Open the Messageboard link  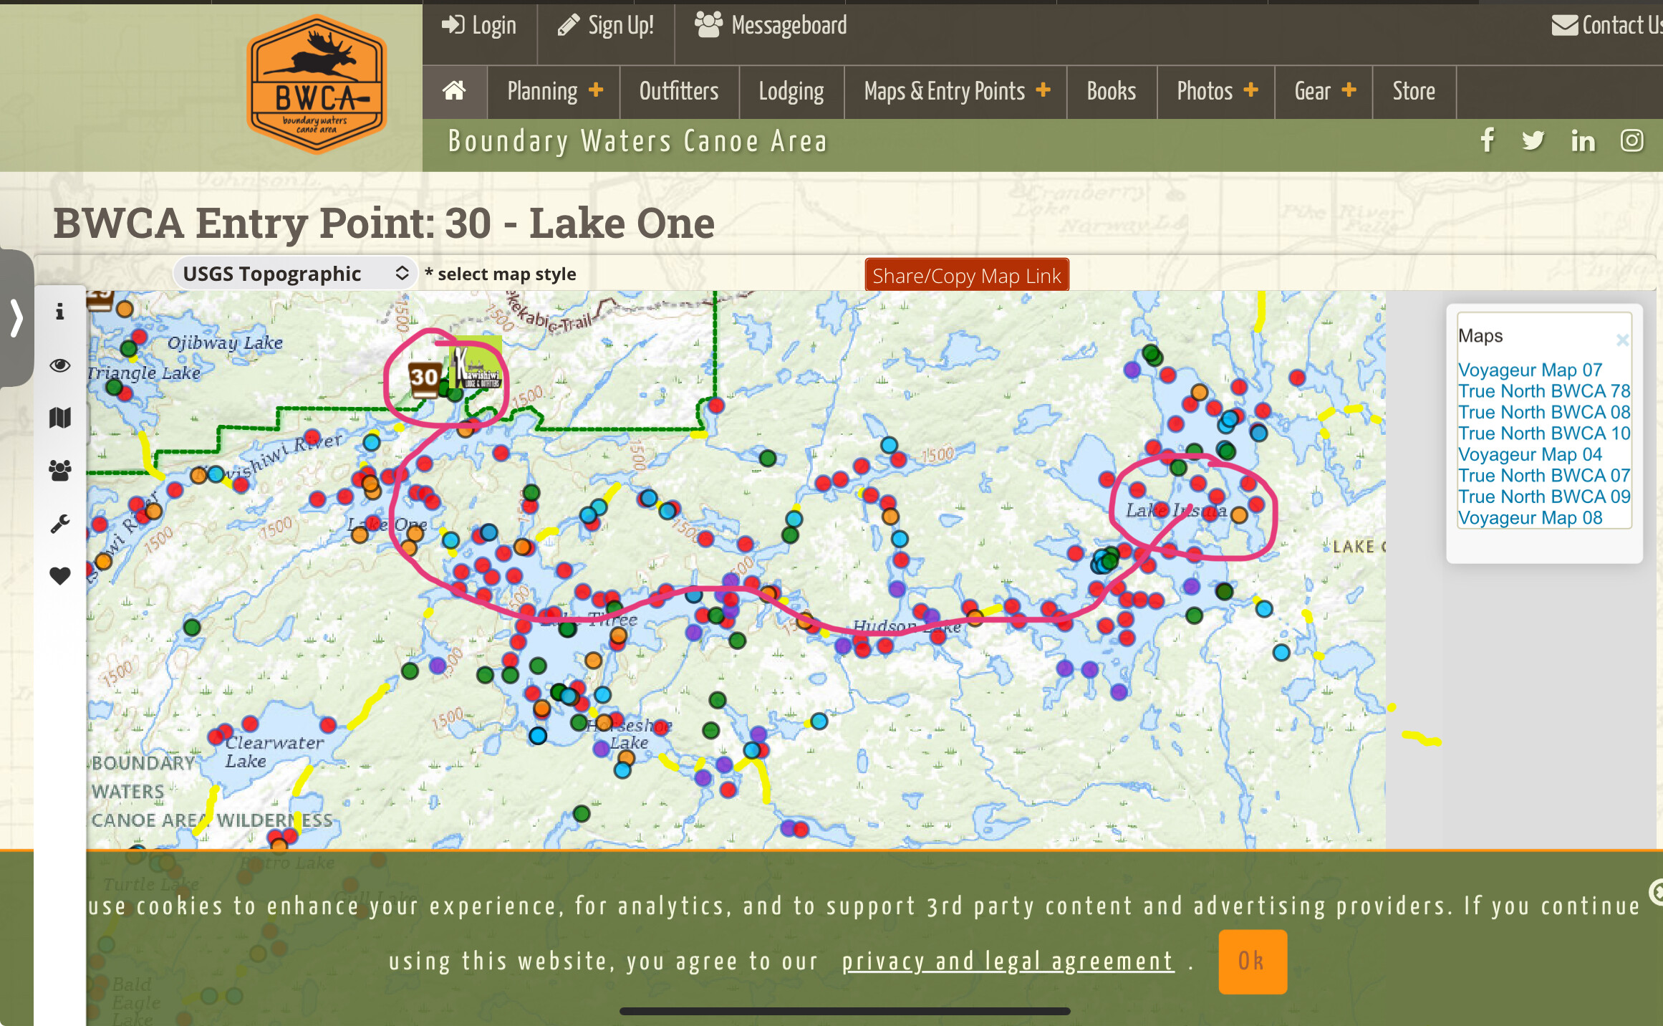(771, 26)
